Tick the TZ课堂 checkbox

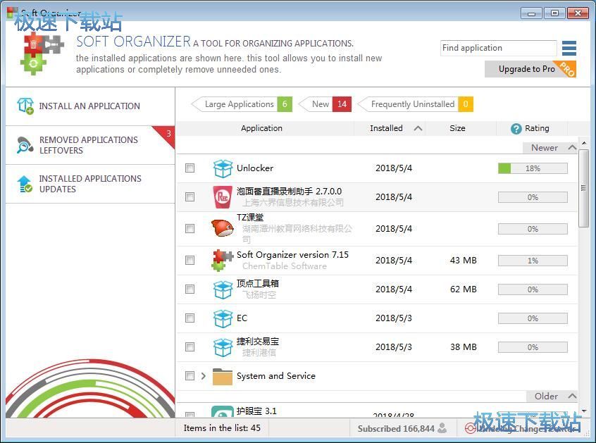pyautogui.click(x=190, y=228)
